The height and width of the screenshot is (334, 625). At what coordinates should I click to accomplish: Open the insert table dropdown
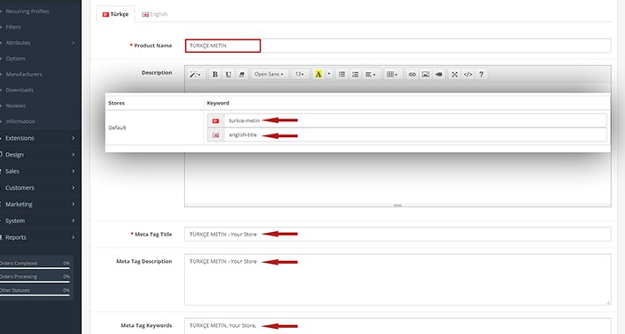(x=393, y=74)
